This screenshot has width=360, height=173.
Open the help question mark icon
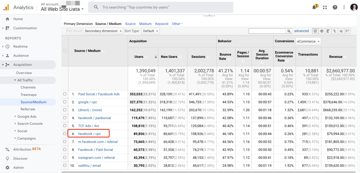[x=335, y=7]
